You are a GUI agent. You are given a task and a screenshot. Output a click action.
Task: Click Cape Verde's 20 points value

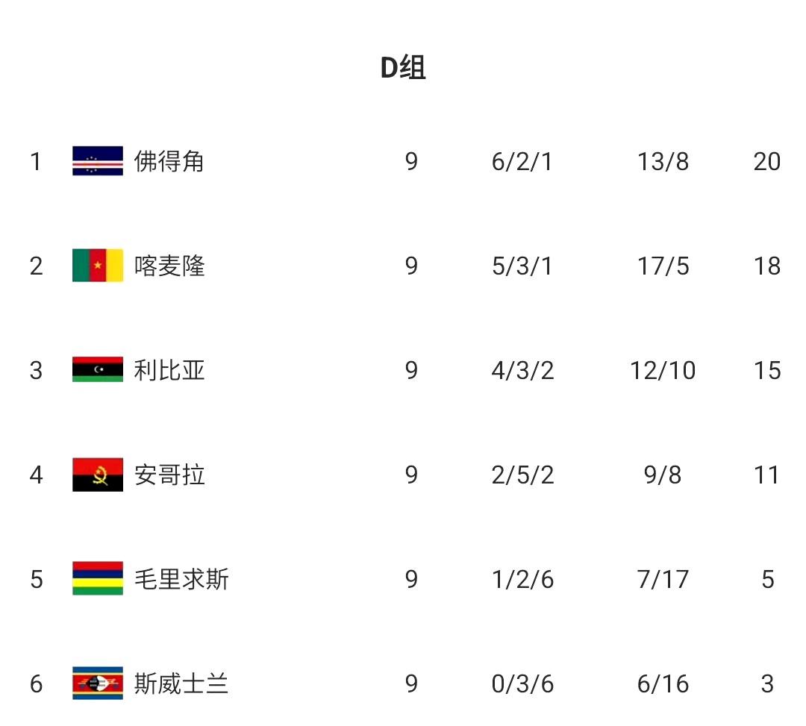[766, 161]
